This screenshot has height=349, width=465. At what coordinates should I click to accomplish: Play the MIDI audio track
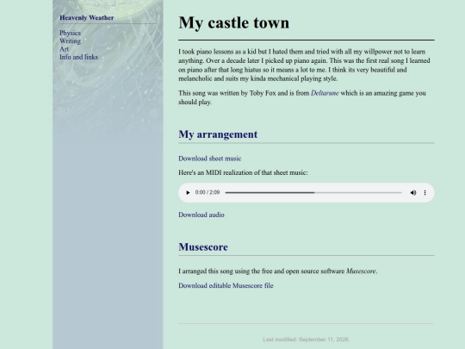click(x=188, y=193)
